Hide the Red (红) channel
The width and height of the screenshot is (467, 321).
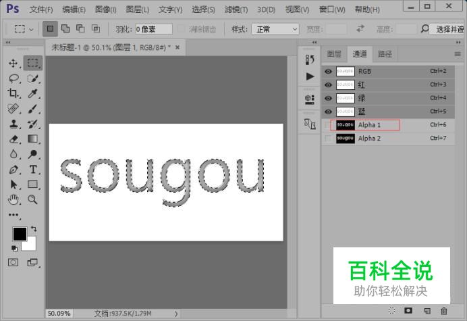click(x=328, y=85)
